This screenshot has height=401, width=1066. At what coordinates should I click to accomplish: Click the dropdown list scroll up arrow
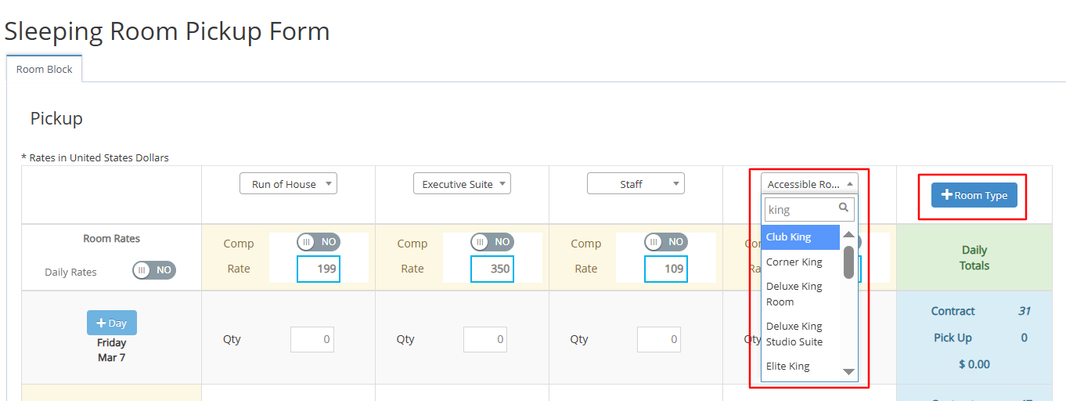coord(848,235)
